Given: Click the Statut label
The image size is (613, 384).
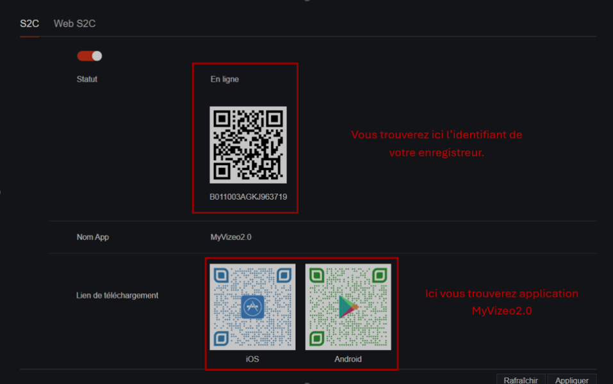Looking at the screenshot, I should click(86, 79).
